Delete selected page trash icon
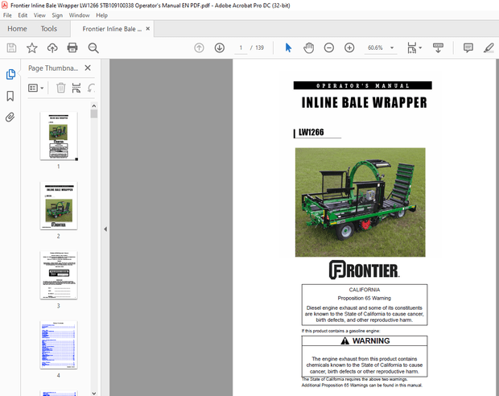Image resolution: width=499 pixels, height=396 pixels. [61, 88]
